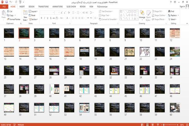The width and height of the screenshot is (189, 126).
Task: Toggle strikethrough formatting
Action: [54, 18]
